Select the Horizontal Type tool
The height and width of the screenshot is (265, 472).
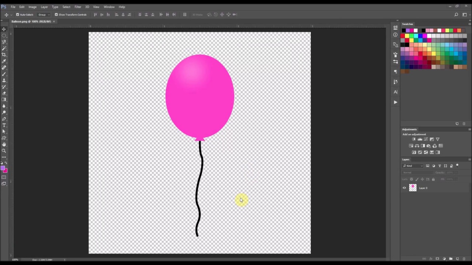4,125
